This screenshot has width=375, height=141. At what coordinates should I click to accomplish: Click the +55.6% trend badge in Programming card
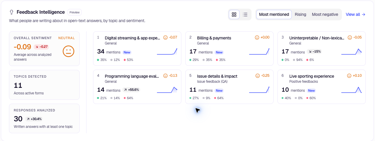[131, 90]
